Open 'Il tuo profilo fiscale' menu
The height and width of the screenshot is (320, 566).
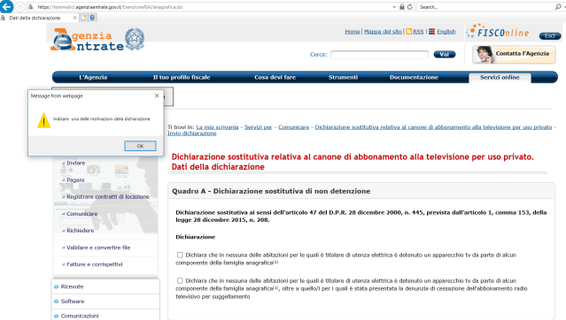point(182,77)
